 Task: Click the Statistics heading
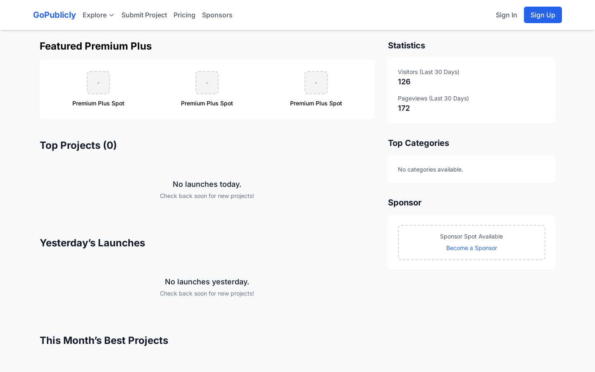pos(407,45)
